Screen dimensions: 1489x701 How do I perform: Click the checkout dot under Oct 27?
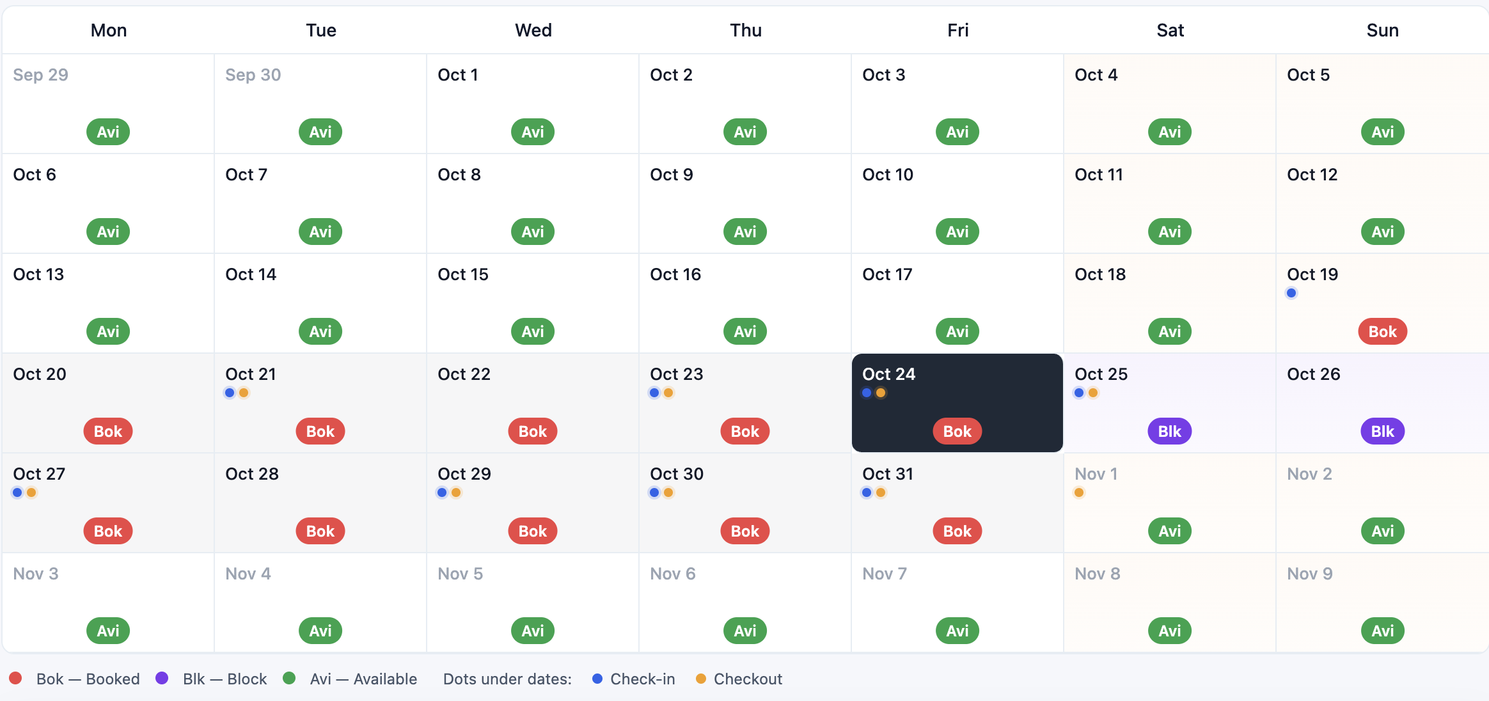tap(31, 492)
